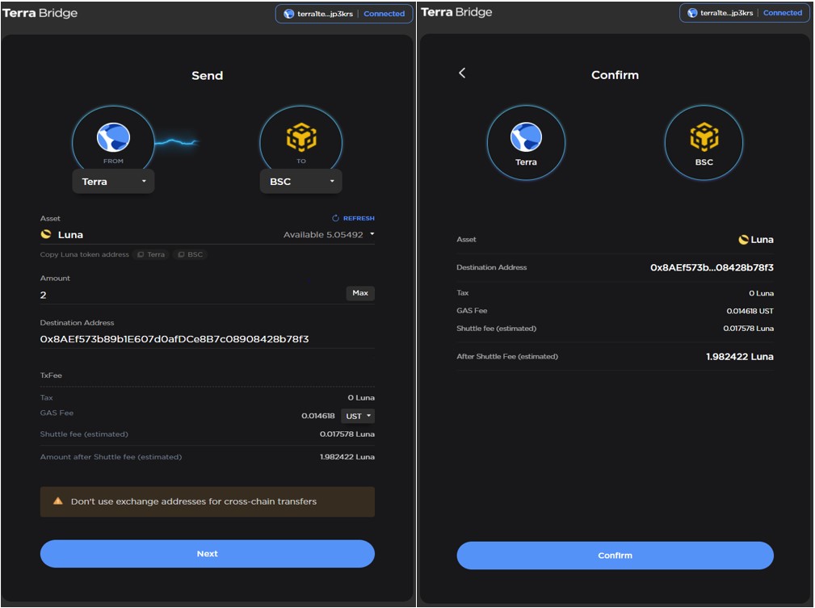The image size is (815, 608).
Task: Click the warning triangle in exchange address notice
Action: click(57, 501)
